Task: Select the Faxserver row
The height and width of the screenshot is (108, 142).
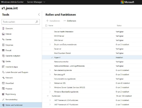Action: pyautogui.click(x=92, y=49)
